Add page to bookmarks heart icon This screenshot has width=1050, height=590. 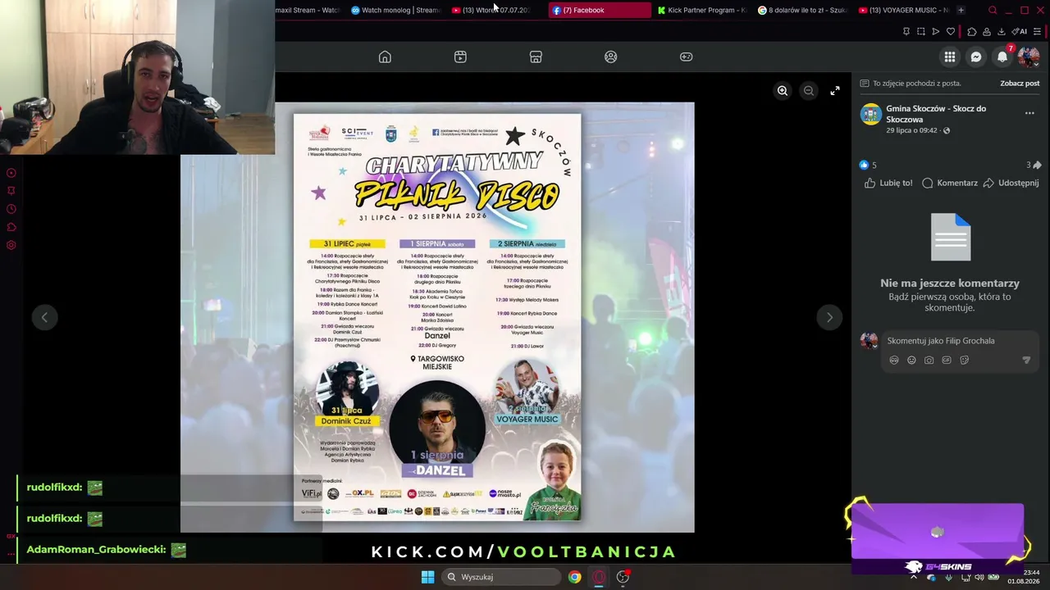click(x=951, y=31)
